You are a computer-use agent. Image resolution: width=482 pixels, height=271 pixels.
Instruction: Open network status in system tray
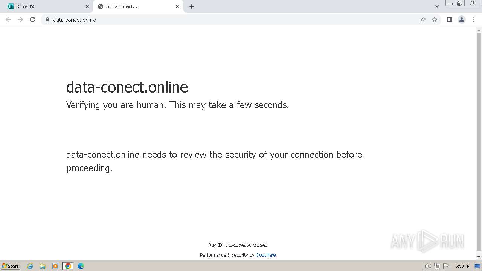tap(437, 266)
